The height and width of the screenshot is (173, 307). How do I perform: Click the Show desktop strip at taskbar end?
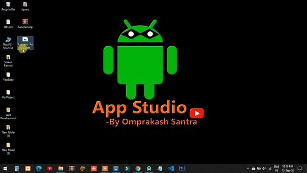[x=306, y=169]
